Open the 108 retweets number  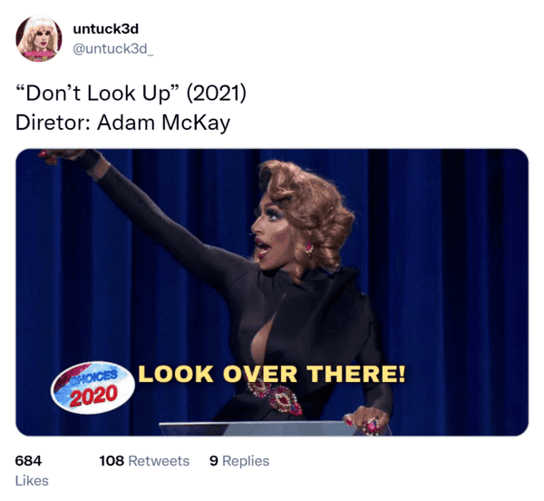[112, 461]
